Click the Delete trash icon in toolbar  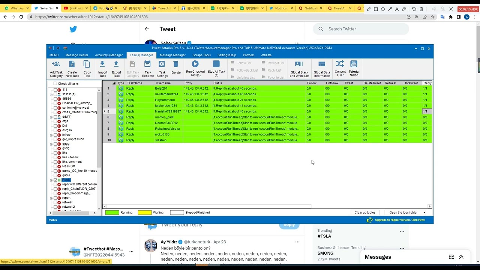[x=176, y=64]
